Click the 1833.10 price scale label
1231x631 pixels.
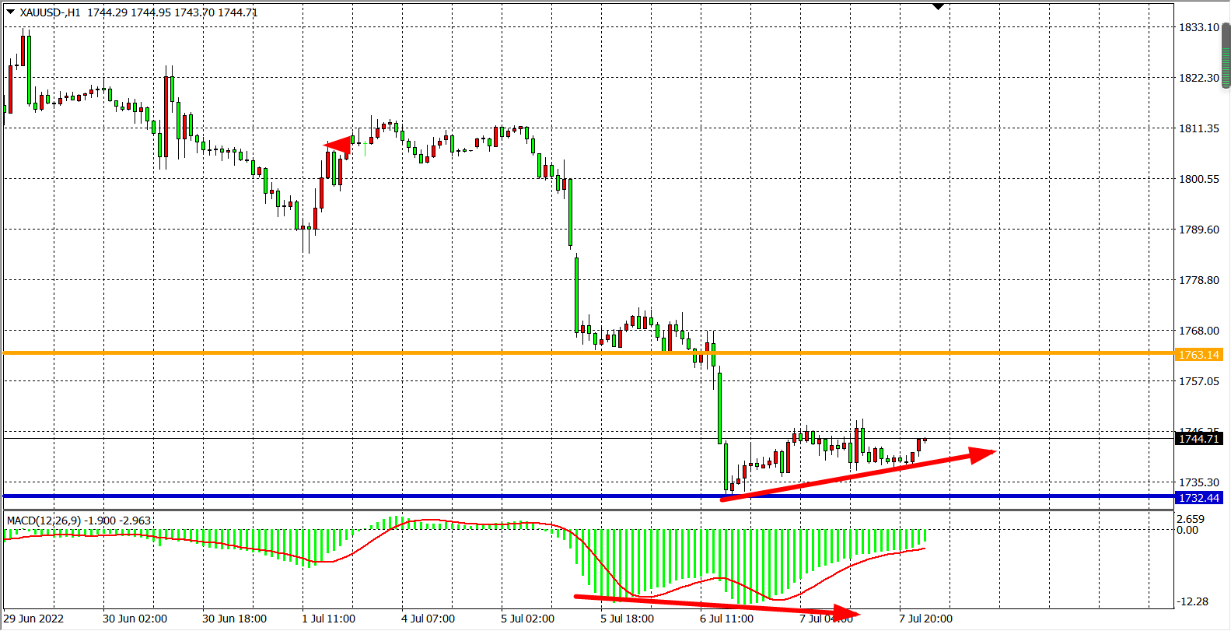tap(1198, 27)
